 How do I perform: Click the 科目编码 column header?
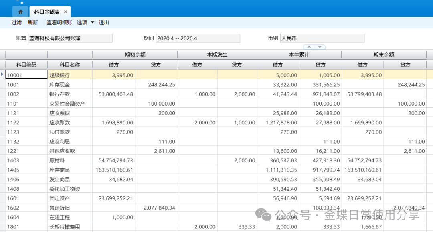click(26, 65)
